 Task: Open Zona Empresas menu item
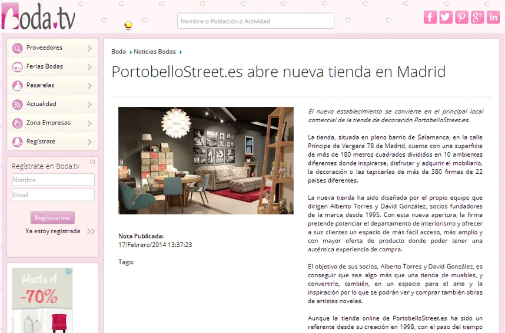click(x=52, y=123)
